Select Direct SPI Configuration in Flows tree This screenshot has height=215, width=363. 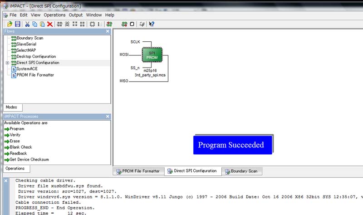[x=38, y=63]
